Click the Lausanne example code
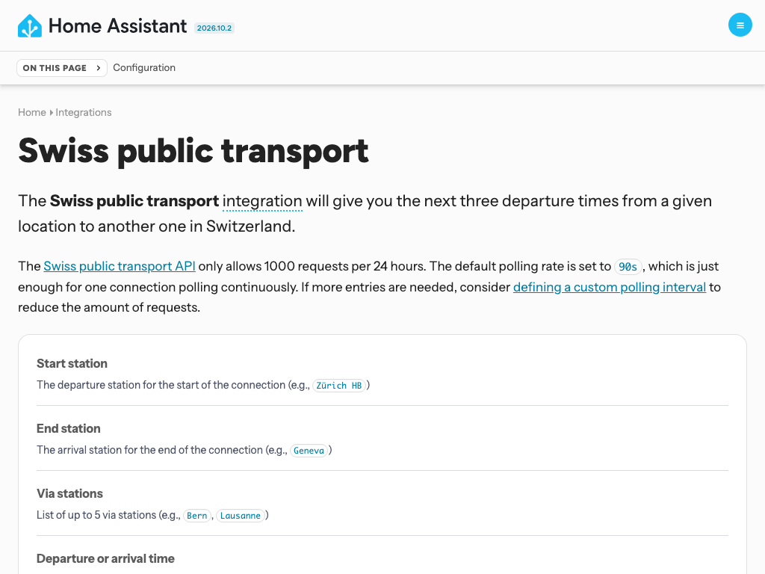Screen dimensions: 765x574 [241, 516]
